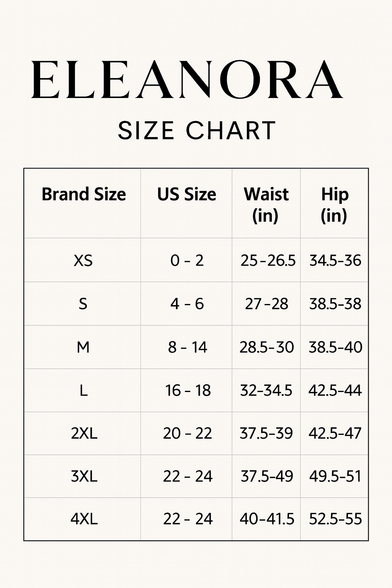The height and width of the screenshot is (588, 392).
Task: Select the waist value 25-26.5
Action: tap(268, 261)
